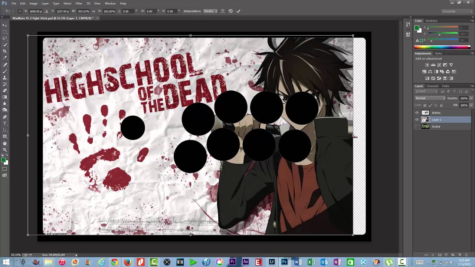Select the Lasso tool

(x=5, y=38)
